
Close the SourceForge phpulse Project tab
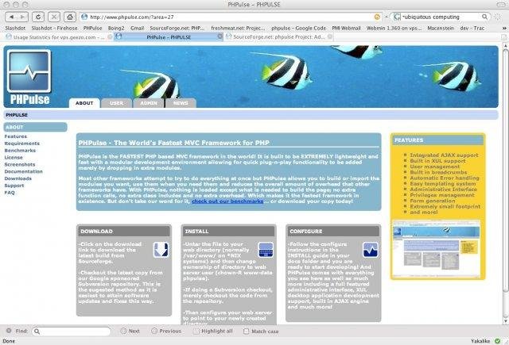[x=330, y=36]
